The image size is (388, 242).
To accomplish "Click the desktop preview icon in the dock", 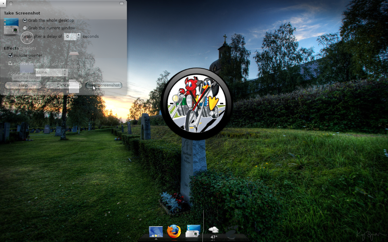I will [156, 231].
